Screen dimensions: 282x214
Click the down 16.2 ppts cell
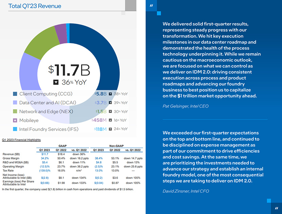pyautogui.click(x=79, y=158)
